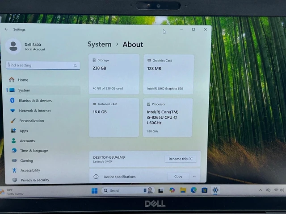Select System in the sidebar
Viewport: 286px width, 214px height.
click(43, 90)
